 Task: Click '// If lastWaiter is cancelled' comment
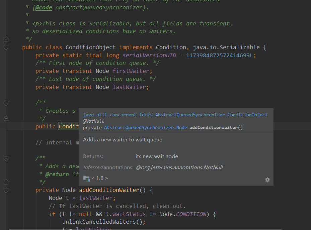point(117,206)
